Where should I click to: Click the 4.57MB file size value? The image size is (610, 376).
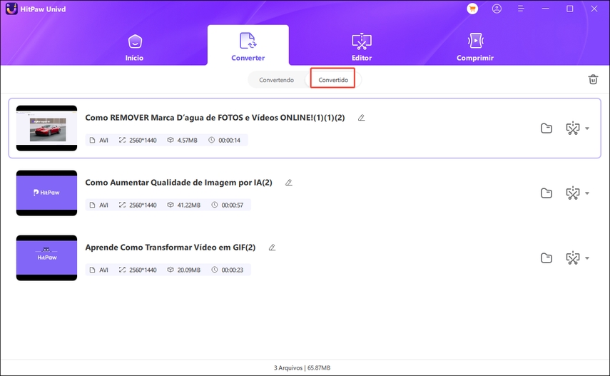coord(187,140)
